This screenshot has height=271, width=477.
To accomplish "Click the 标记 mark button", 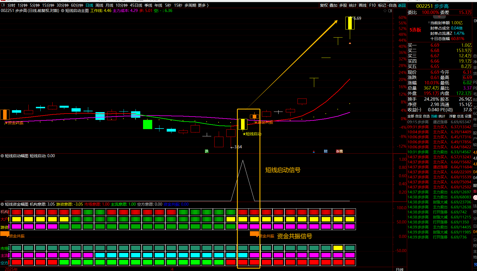I will point(382,5).
